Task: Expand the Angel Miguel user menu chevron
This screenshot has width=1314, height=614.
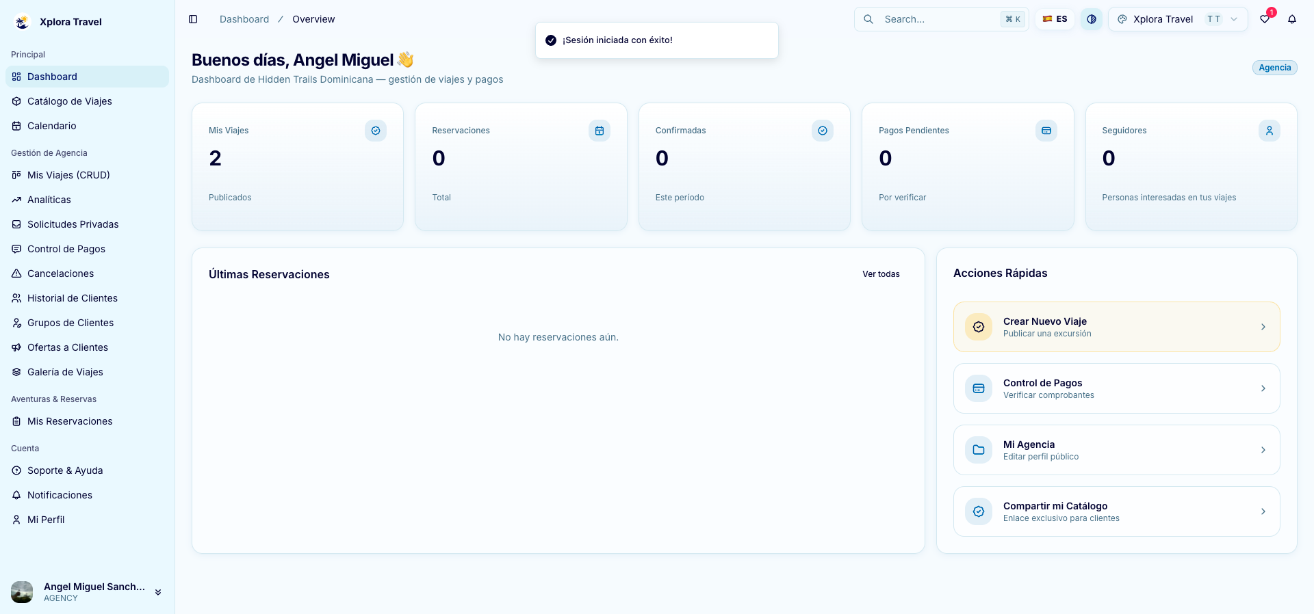Action: [158, 592]
